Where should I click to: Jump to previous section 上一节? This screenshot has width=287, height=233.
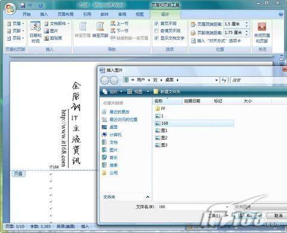point(120,23)
